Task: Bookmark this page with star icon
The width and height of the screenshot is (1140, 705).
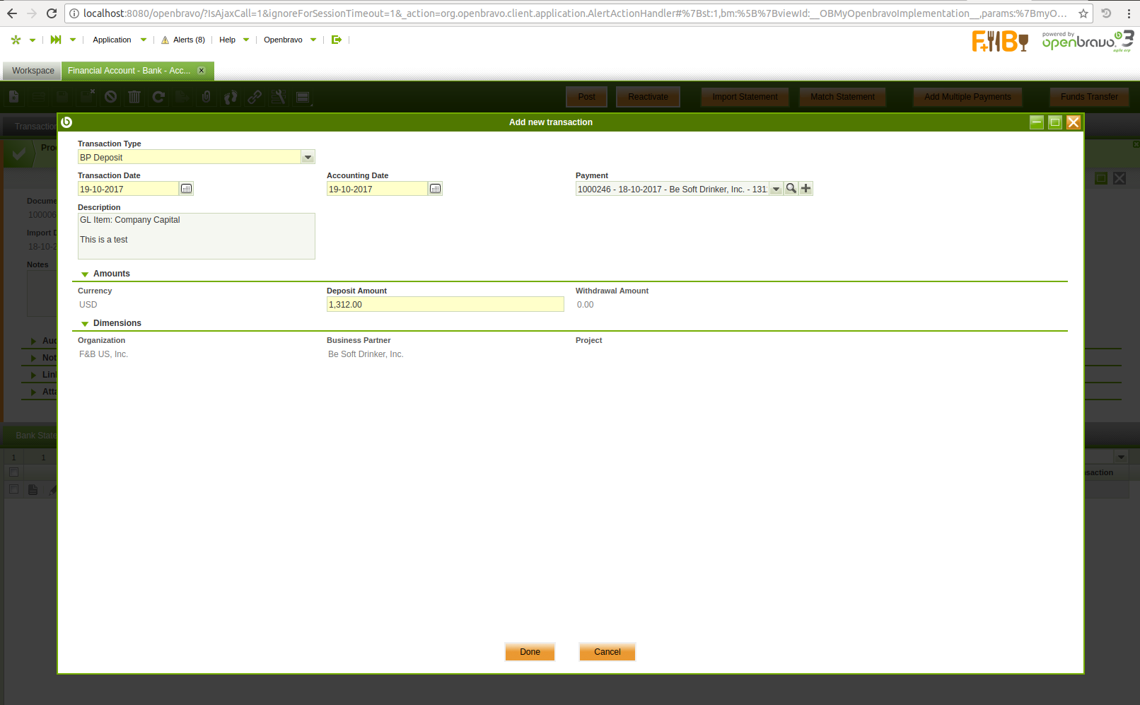Action: (x=1083, y=13)
